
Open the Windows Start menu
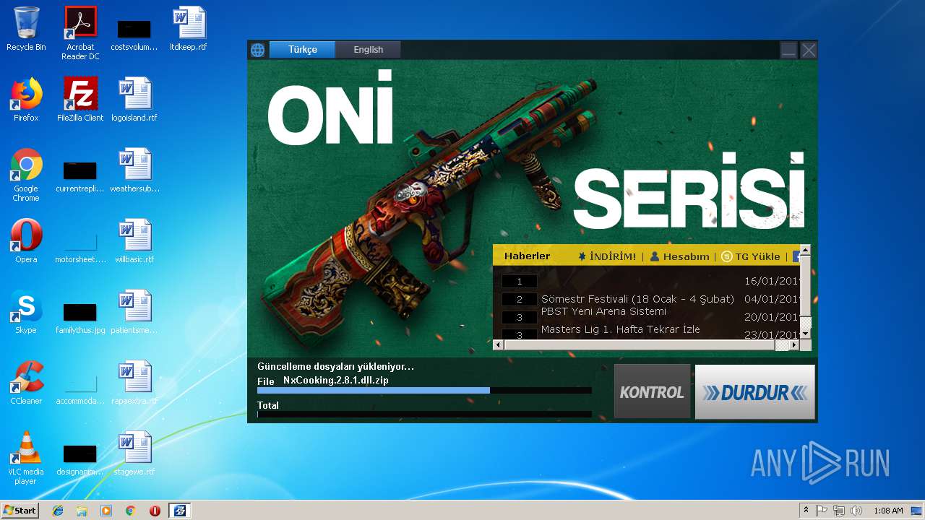[x=20, y=511]
